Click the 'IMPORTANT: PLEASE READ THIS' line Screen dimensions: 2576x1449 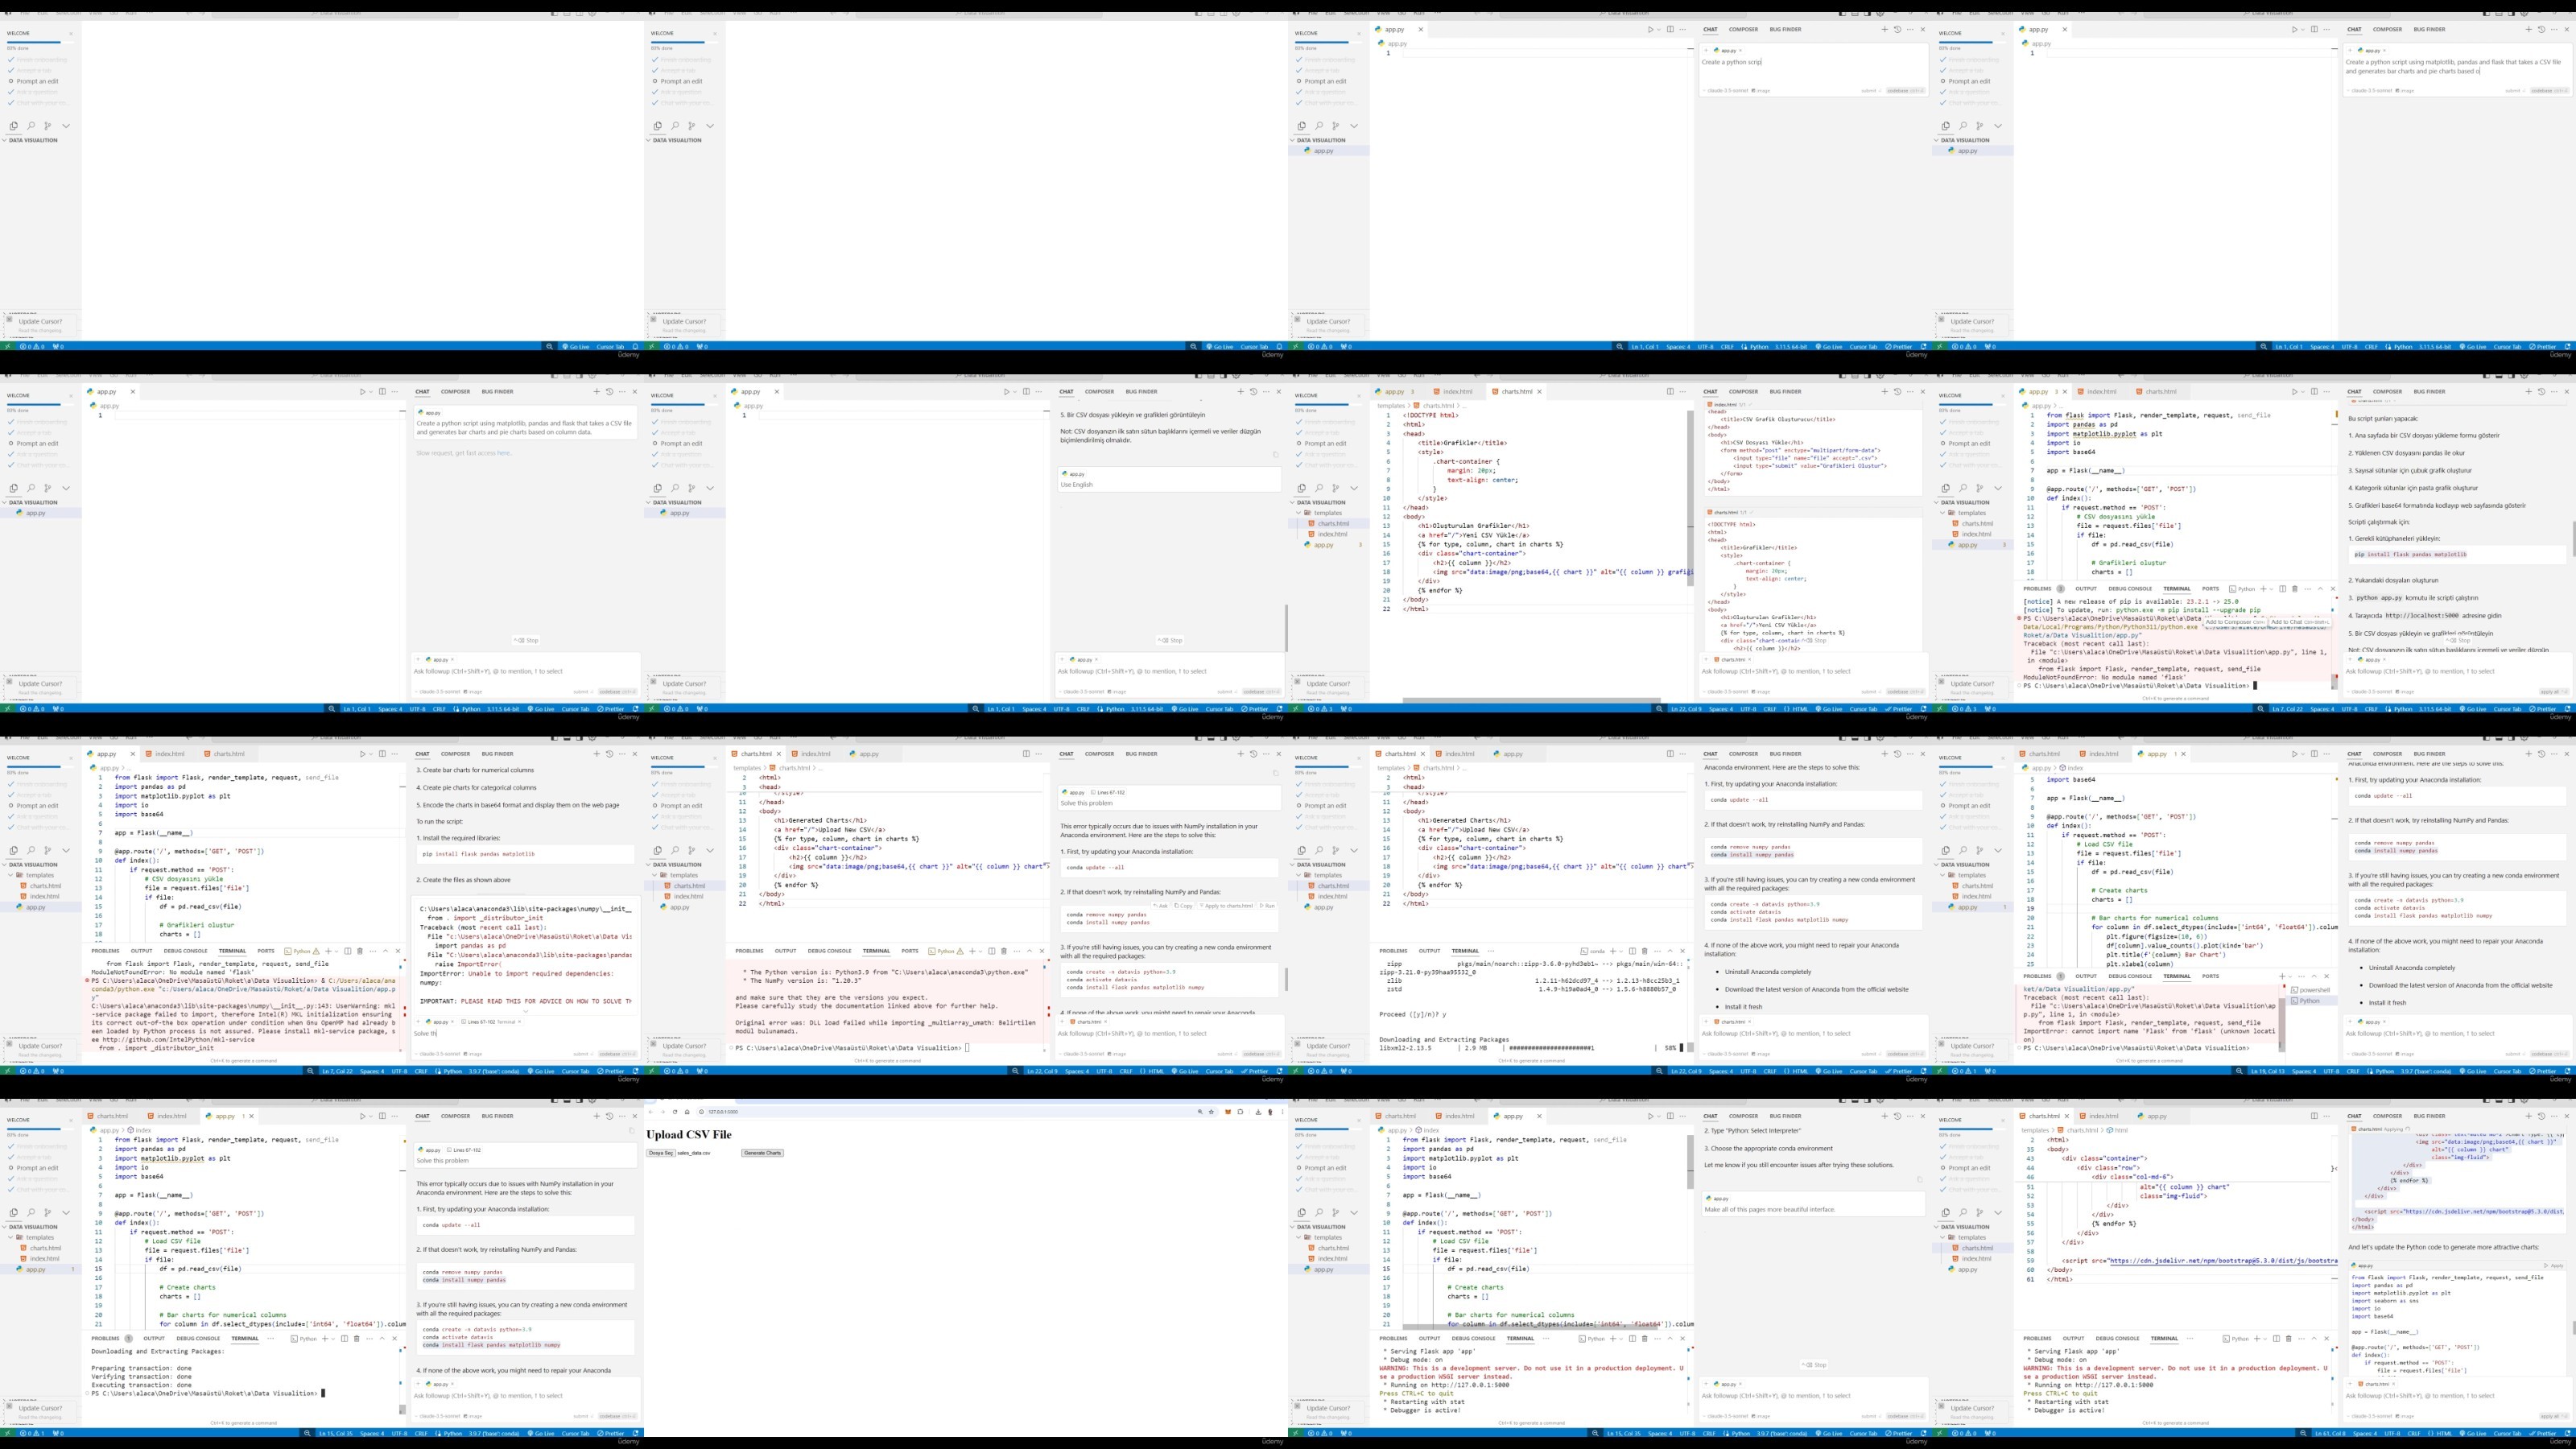tap(525, 1001)
